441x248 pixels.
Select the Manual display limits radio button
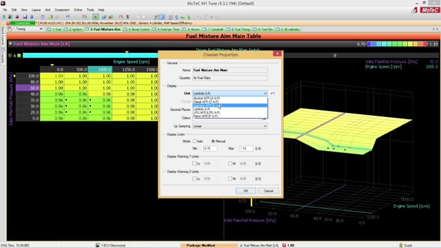point(213,141)
